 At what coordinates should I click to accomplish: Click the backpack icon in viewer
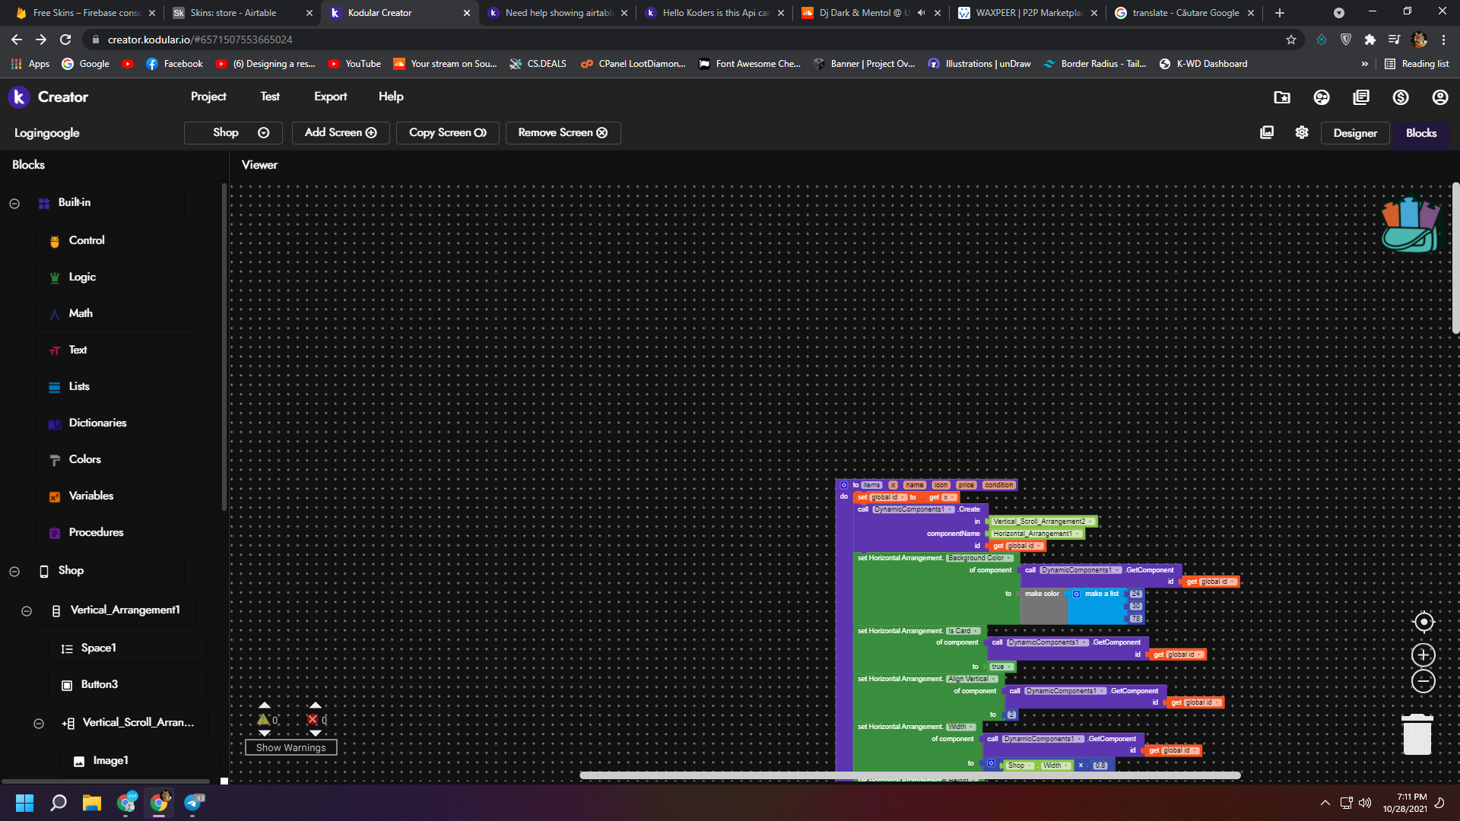(1411, 226)
